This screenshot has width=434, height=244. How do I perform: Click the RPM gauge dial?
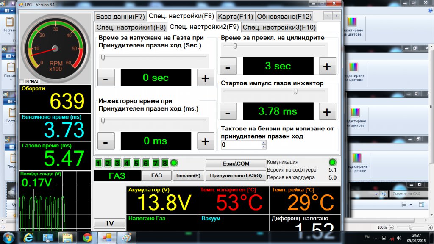pyautogui.click(x=56, y=48)
